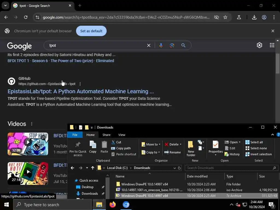
Task: Click Edit in the Open group
Action: click(x=230, y=148)
